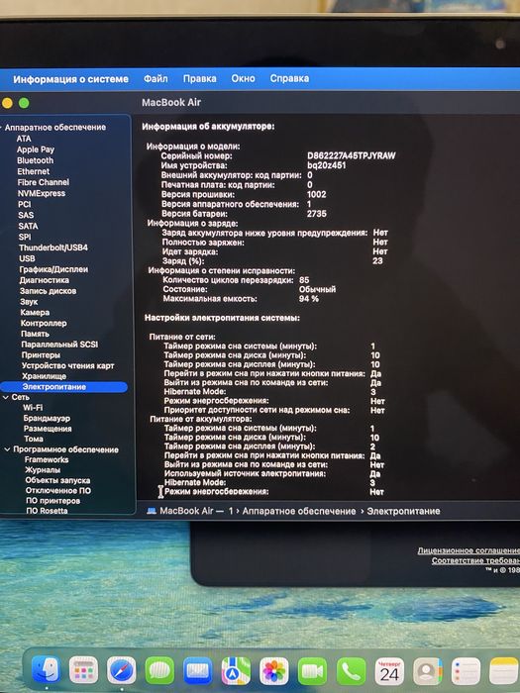Select Размещения under Сеть
This screenshot has height=693, width=520.
pos(48,429)
